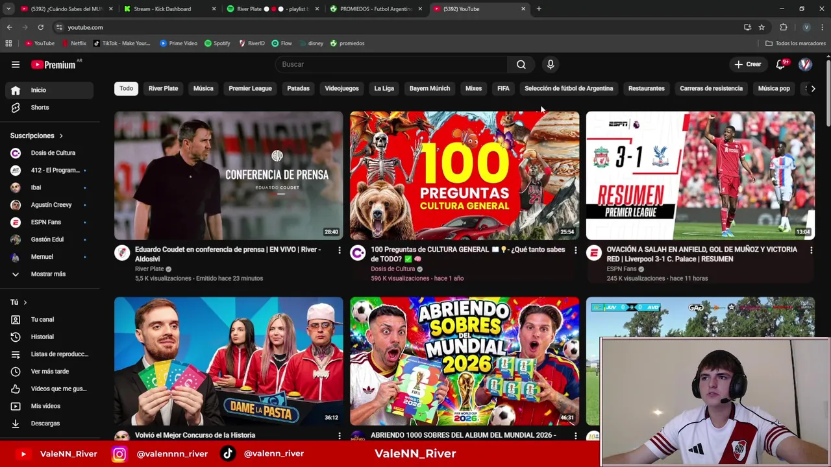Click the Crear button

click(x=748, y=64)
